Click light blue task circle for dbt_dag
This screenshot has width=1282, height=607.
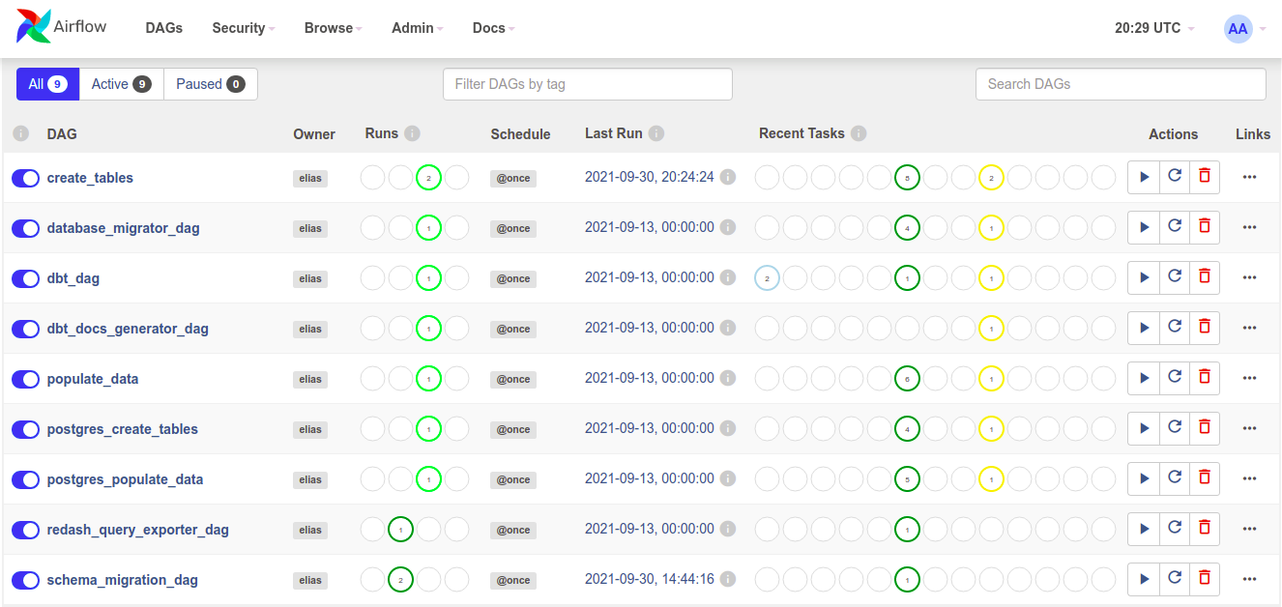pyautogui.click(x=767, y=278)
